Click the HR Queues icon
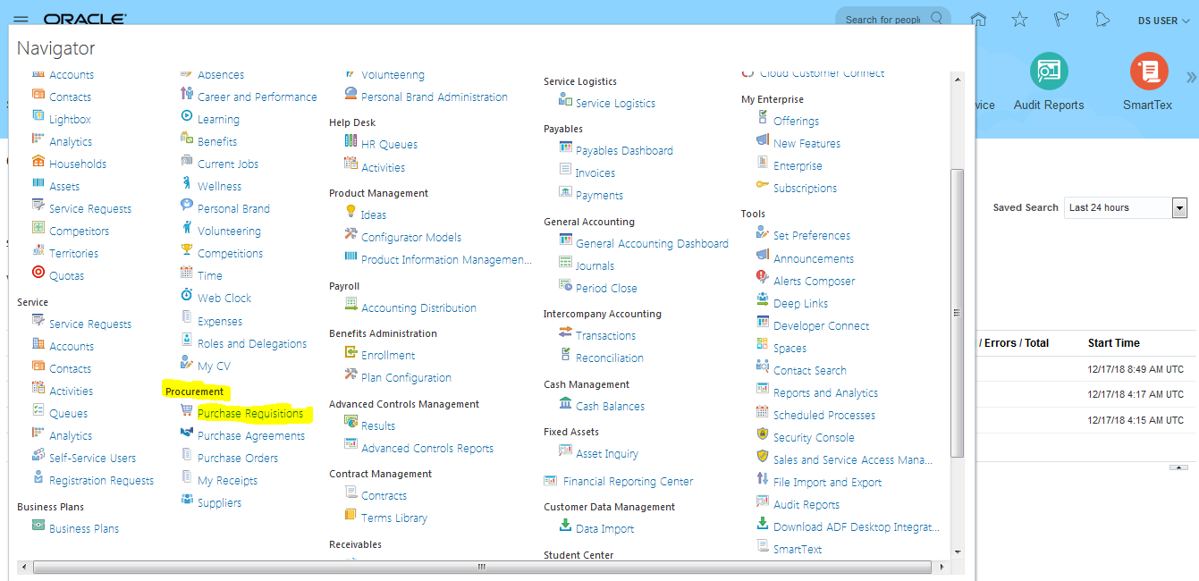 point(350,142)
